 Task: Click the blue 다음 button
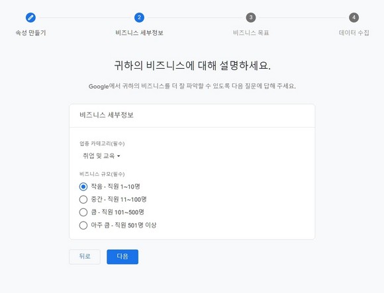(122, 257)
